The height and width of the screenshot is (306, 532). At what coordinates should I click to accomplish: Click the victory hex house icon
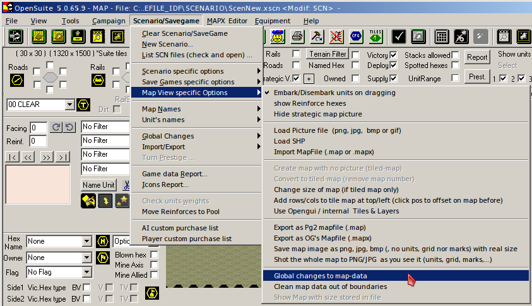tap(152, 293)
